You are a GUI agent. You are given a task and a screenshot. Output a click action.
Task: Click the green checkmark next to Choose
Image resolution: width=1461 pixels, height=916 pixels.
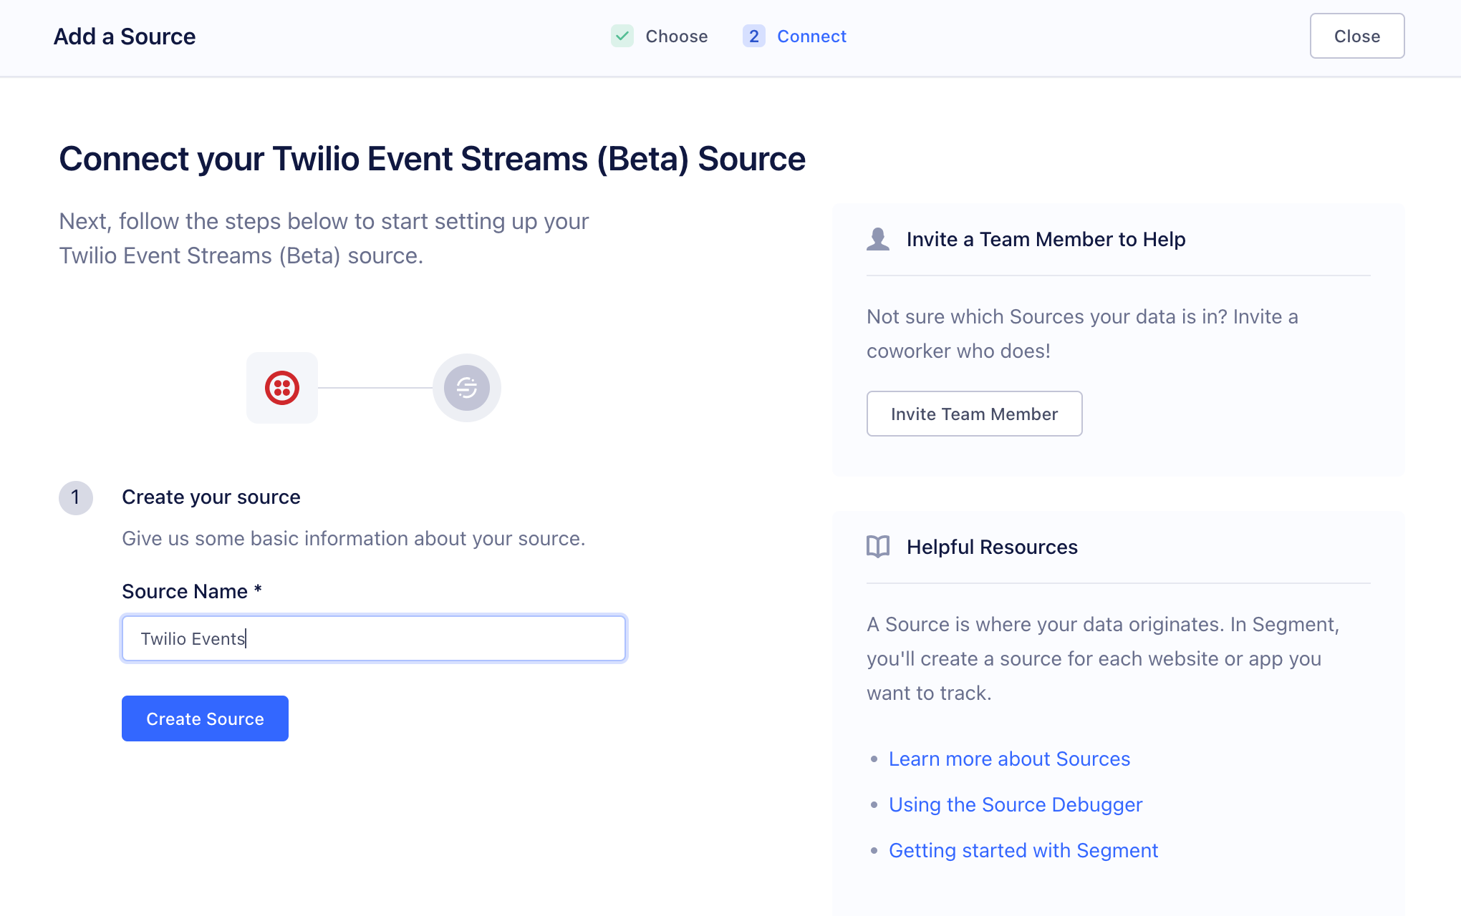pos(622,36)
